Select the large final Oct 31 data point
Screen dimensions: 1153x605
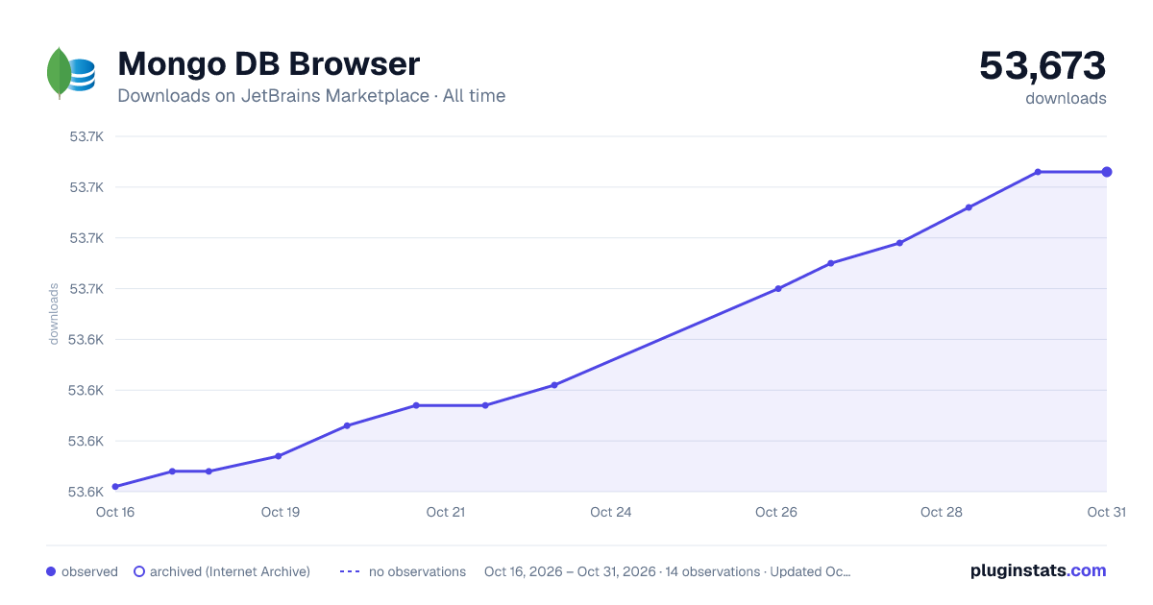(1107, 172)
